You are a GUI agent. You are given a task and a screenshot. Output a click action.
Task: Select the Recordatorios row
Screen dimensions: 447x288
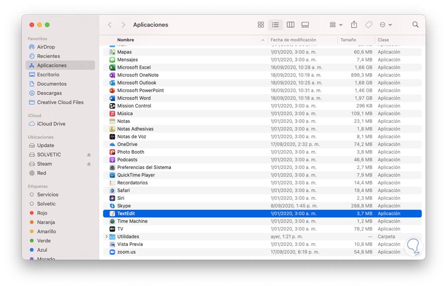(262, 183)
